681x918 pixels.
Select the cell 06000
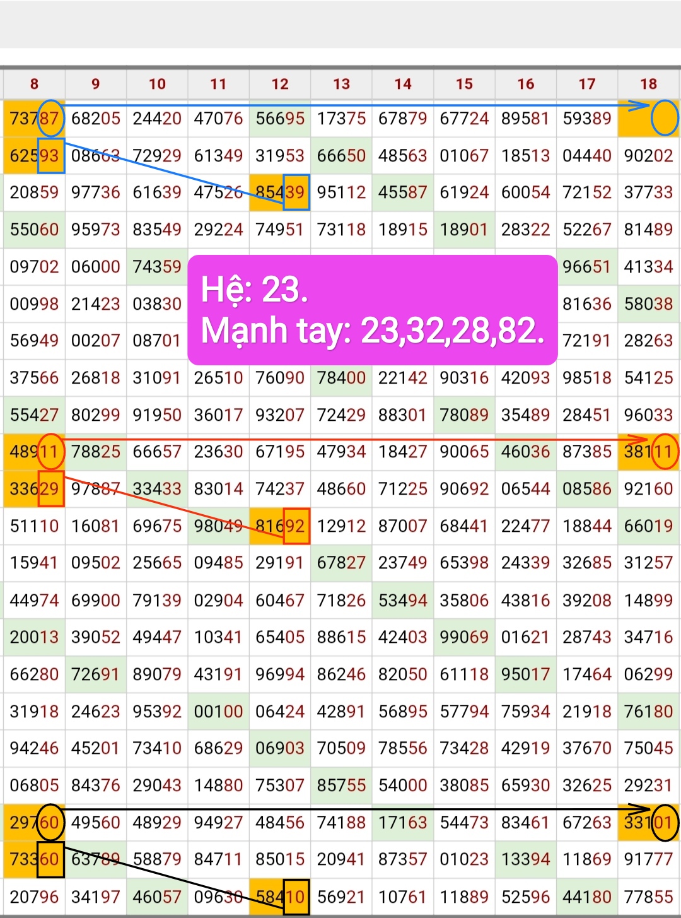(x=96, y=267)
